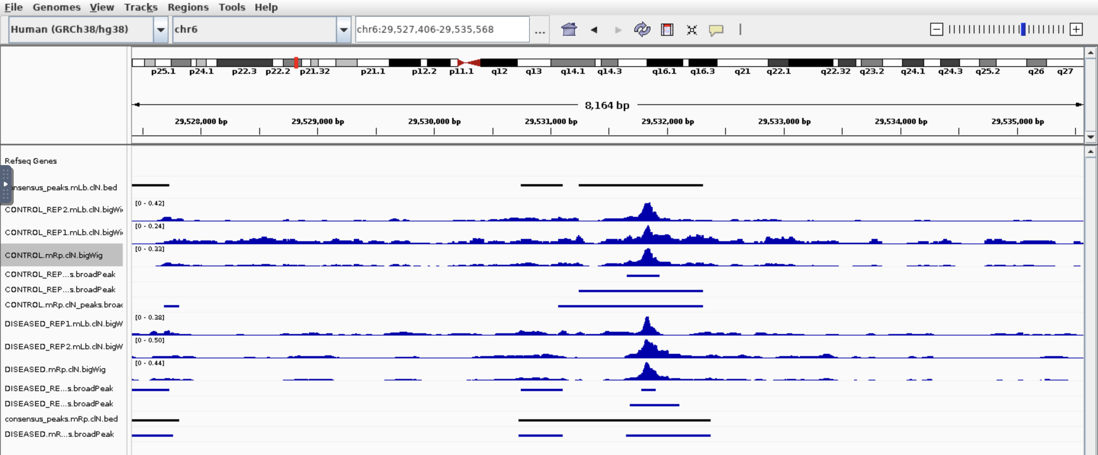Click the locus input field chr6:29,527,406-29,535,568
The height and width of the screenshot is (455, 1098).
click(x=442, y=29)
